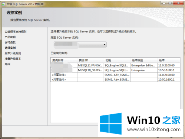Close the SQL Server 2012 upgrade window
The height and width of the screenshot is (139, 185).
(178, 3)
